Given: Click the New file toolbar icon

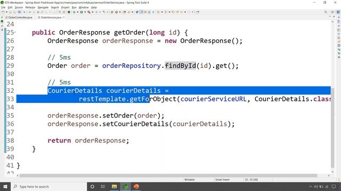Looking at the screenshot, I should point(3,12).
